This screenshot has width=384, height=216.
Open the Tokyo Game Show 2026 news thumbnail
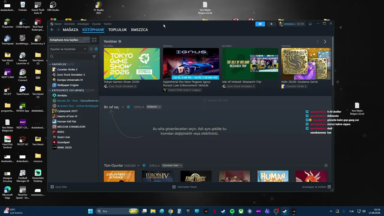point(132,64)
